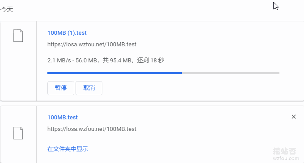304x163 pixels.
Task: Click blank area right of the 取消 button
Action: 190,88
